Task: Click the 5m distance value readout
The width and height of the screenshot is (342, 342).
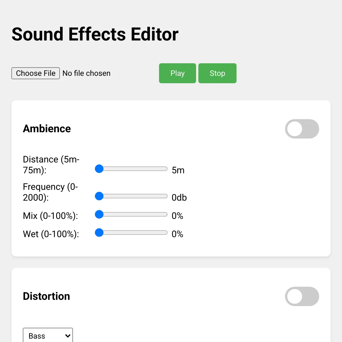Action: tap(178, 170)
